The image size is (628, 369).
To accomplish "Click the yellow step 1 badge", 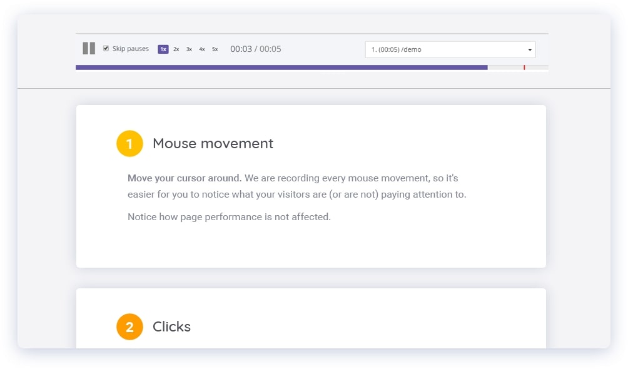I will coord(129,144).
